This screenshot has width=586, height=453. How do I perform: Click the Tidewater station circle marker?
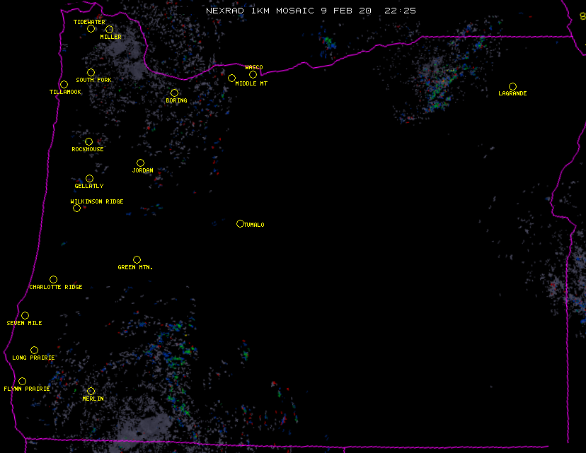click(x=91, y=28)
